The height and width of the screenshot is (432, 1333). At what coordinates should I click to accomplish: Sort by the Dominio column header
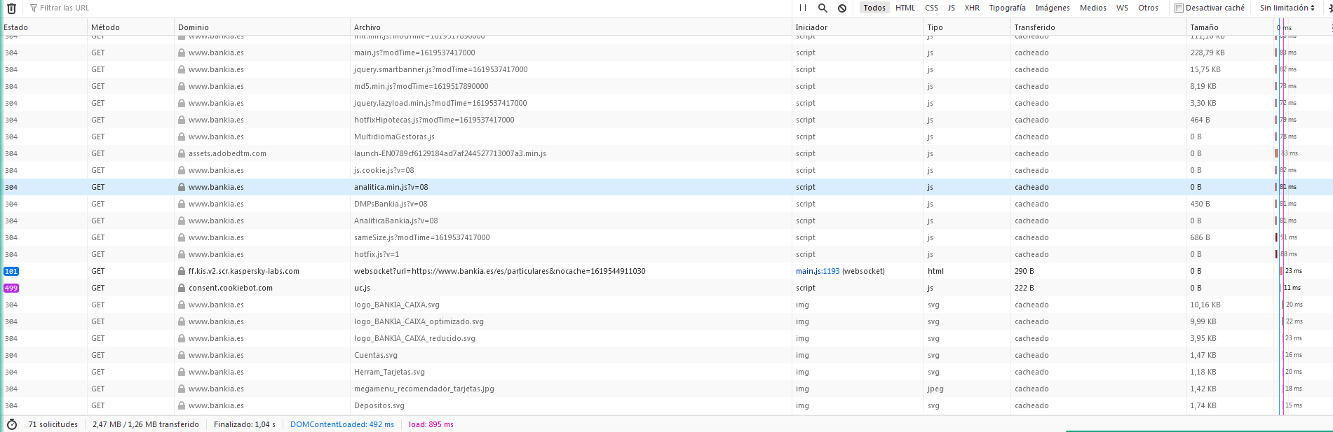click(x=194, y=27)
